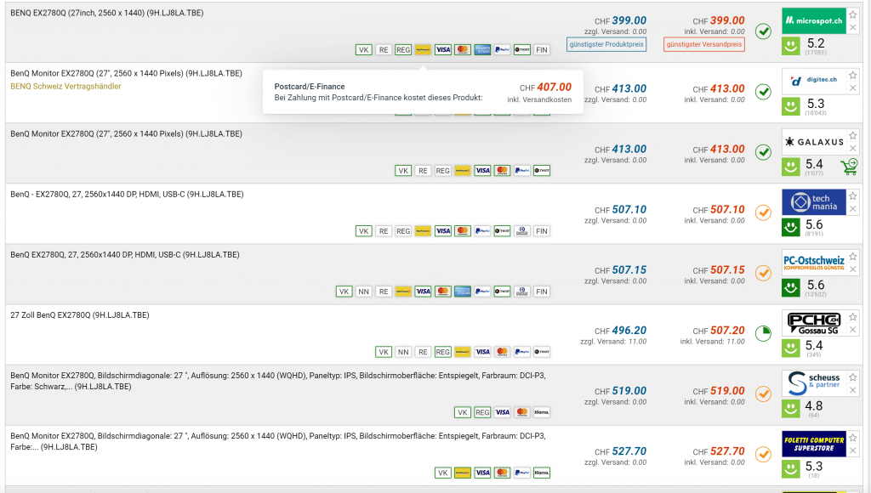Open the Galaxus shop logo
The image size is (871, 493).
[813, 141]
